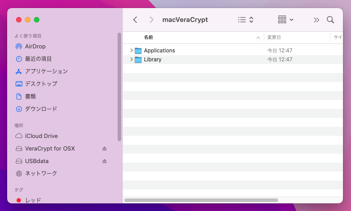Eject the VeraCrypt for OSX volume
The height and width of the screenshot is (211, 351).
click(105, 149)
